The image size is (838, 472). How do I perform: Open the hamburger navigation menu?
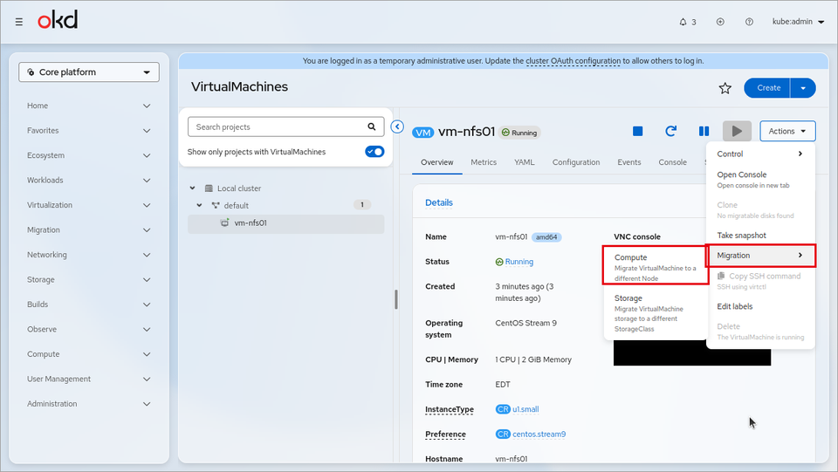[18, 22]
